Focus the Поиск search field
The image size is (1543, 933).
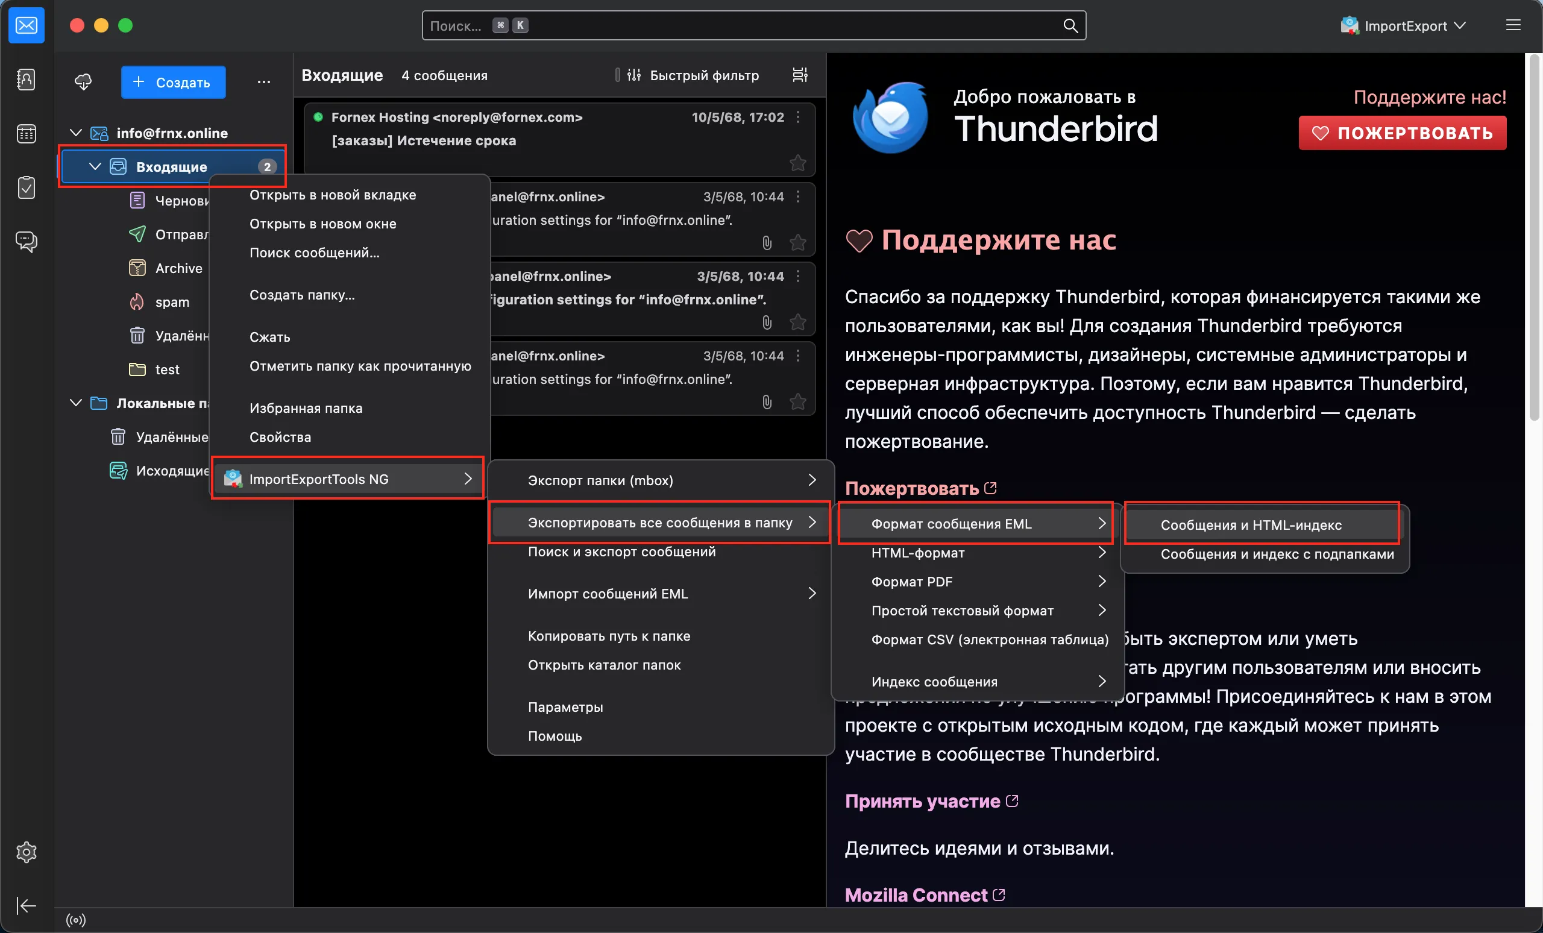[753, 26]
